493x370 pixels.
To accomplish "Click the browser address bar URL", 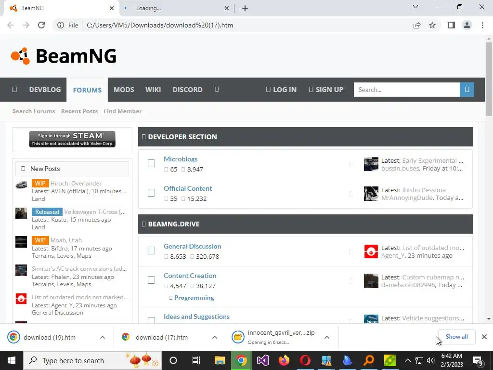I will click(x=160, y=25).
